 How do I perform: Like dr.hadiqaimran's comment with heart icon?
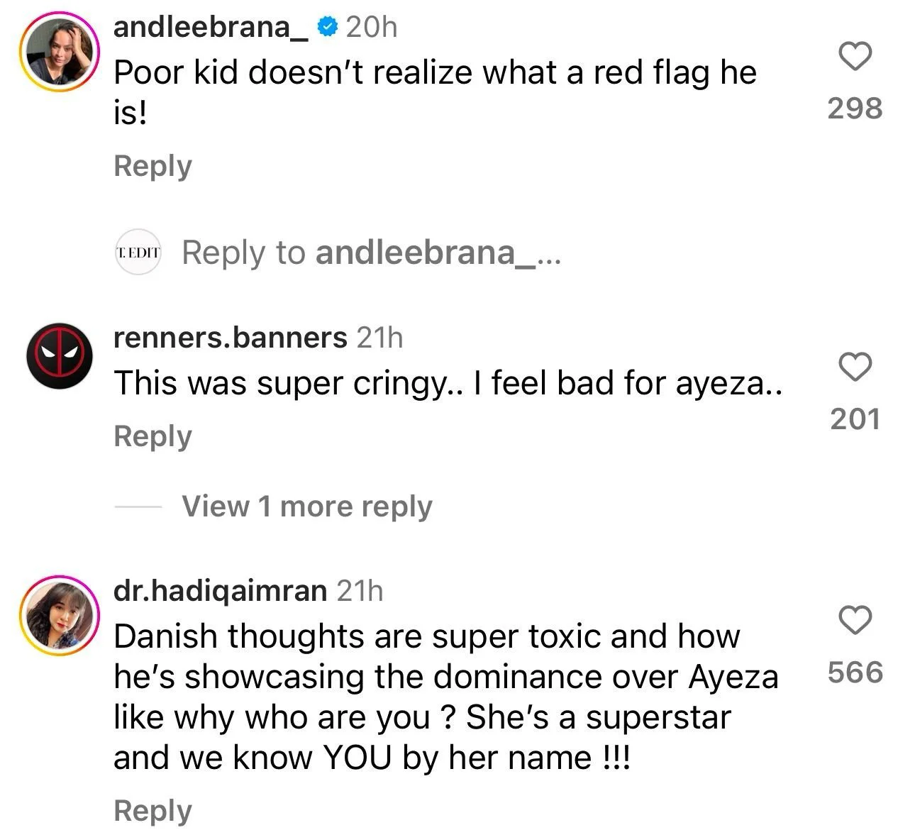(855, 620)
